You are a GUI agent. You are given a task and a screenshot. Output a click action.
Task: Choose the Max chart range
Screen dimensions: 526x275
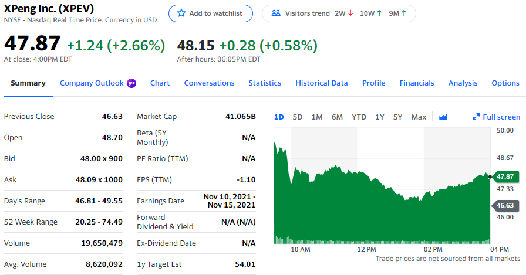pyautogui.click(x=419, y=117)
